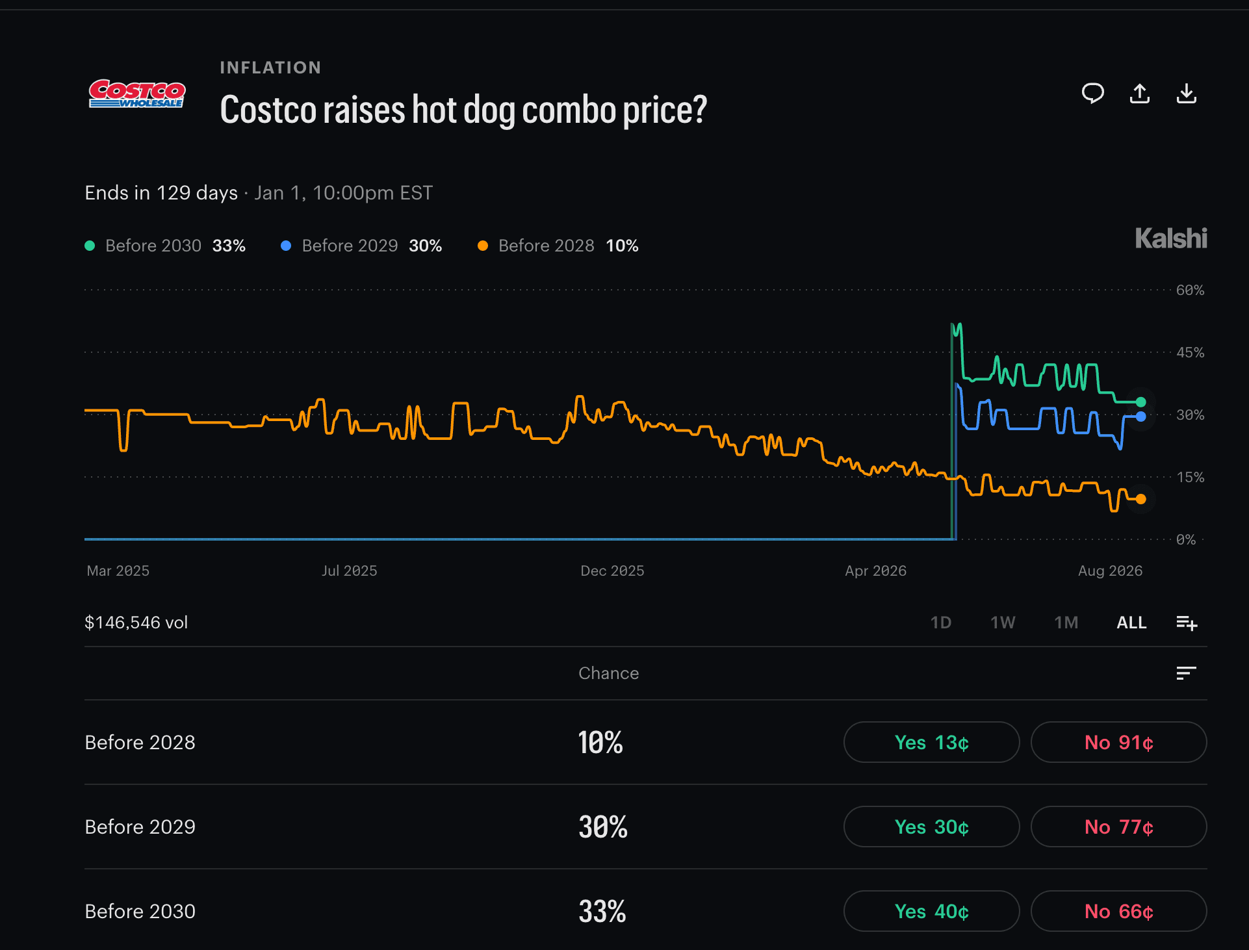Click the Before 2029 30% legend label
The height and width of the screenshot is (950, 1249).
tap(372, 246)
